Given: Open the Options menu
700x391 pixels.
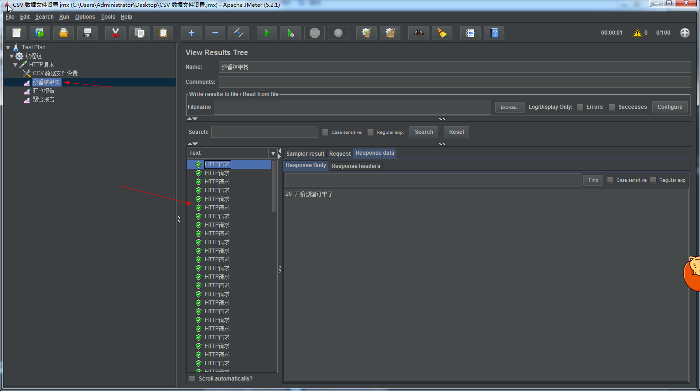Looking at the screenshot, I should click(x=85, y=17).
